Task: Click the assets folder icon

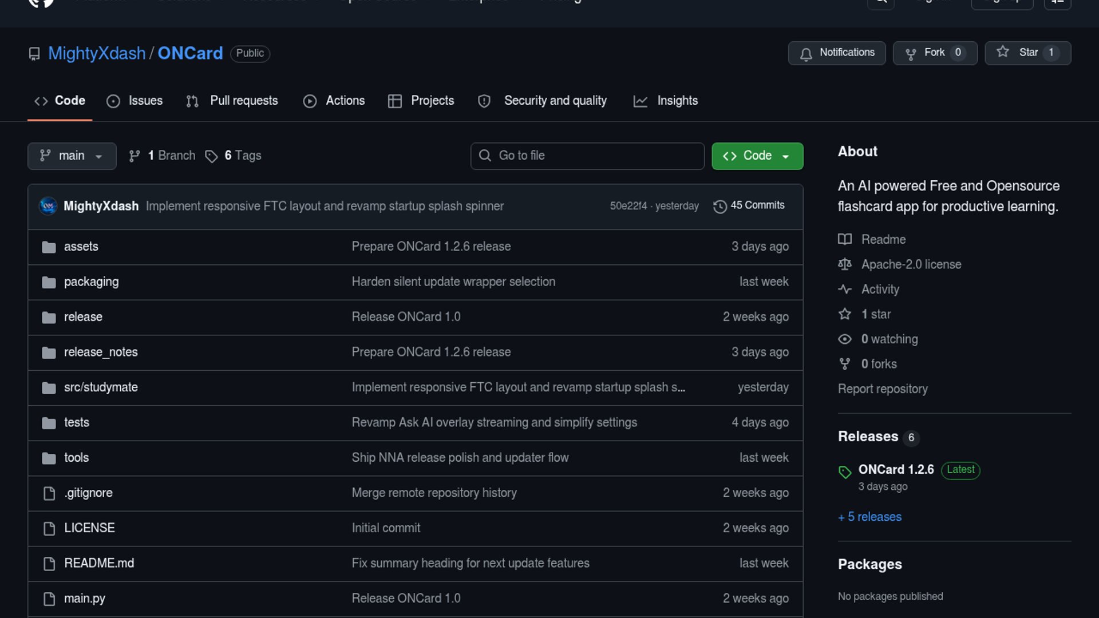Action: point(49,247)
